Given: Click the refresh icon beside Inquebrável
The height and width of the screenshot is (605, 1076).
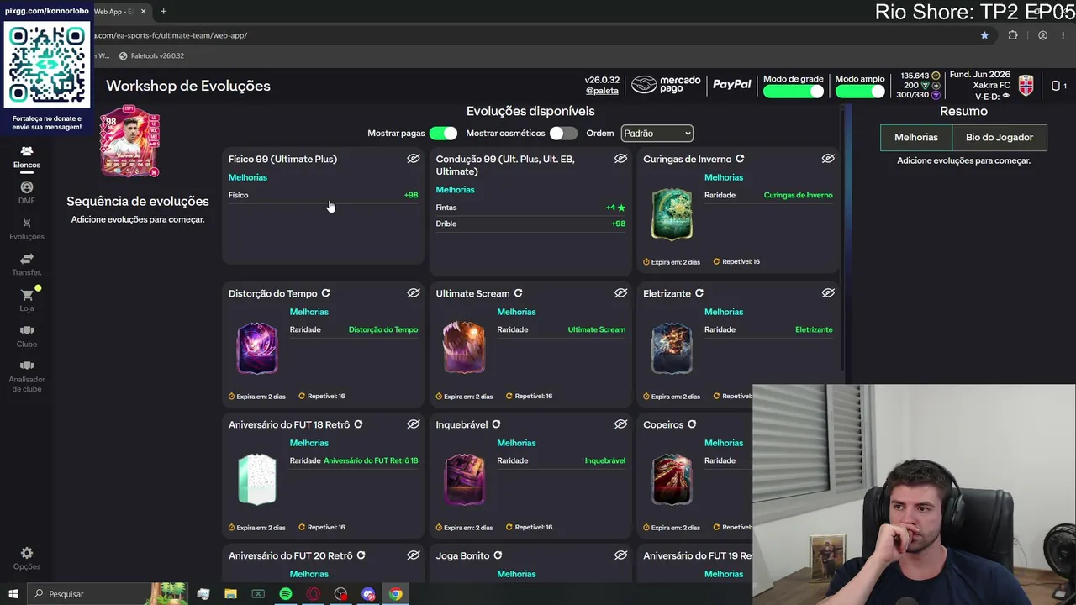Looking at the screenshot, I should [x=496, y=424].
